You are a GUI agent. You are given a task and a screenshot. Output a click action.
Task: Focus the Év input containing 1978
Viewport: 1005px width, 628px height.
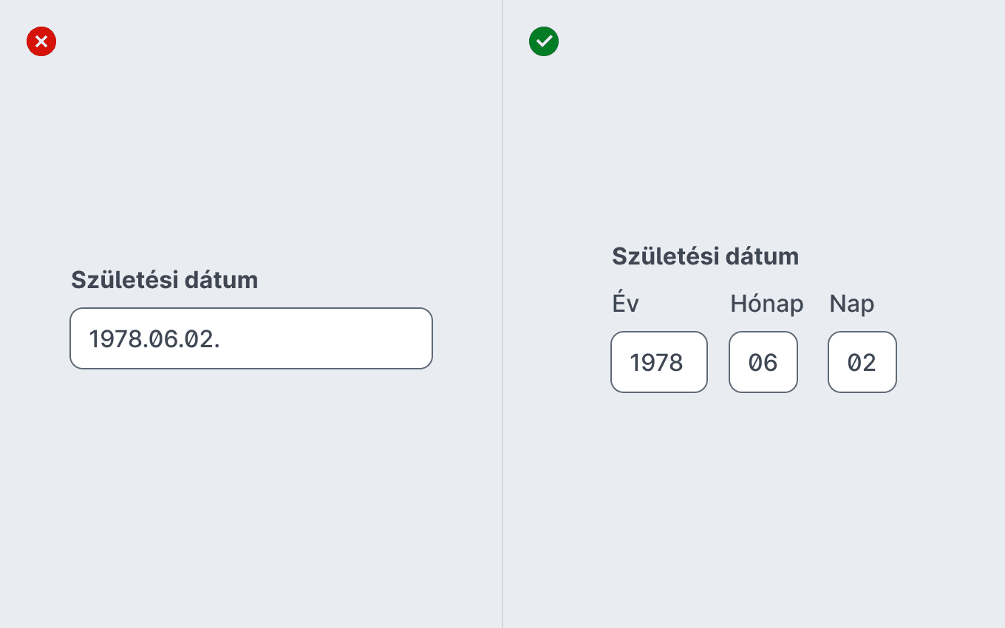[x=659, y=362]
